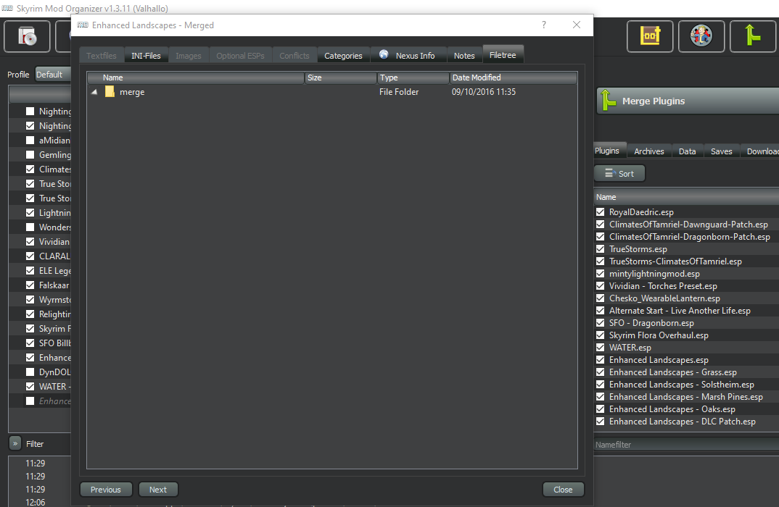Screen dimensions: 779x507
Task: Select the Plugins tab in the main window
Action: tap(608, 151)
